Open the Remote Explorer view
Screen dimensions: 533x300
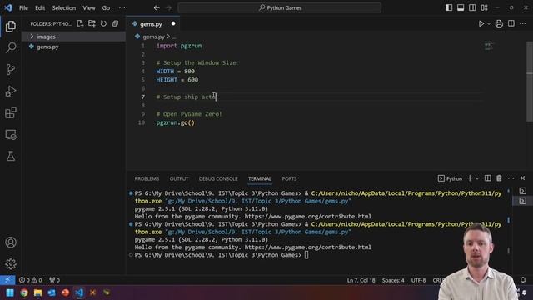[11, 135]
